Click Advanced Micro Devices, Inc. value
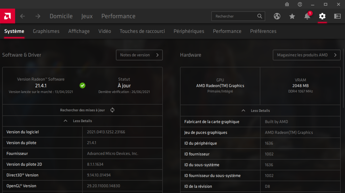This screenshot has width=345, height=193. tap(113, 154)
